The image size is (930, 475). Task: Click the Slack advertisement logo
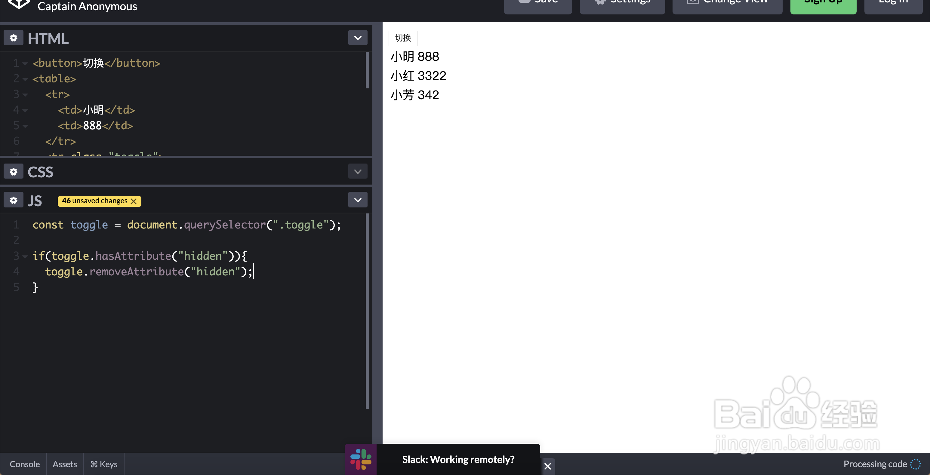[x=361, y=459]
